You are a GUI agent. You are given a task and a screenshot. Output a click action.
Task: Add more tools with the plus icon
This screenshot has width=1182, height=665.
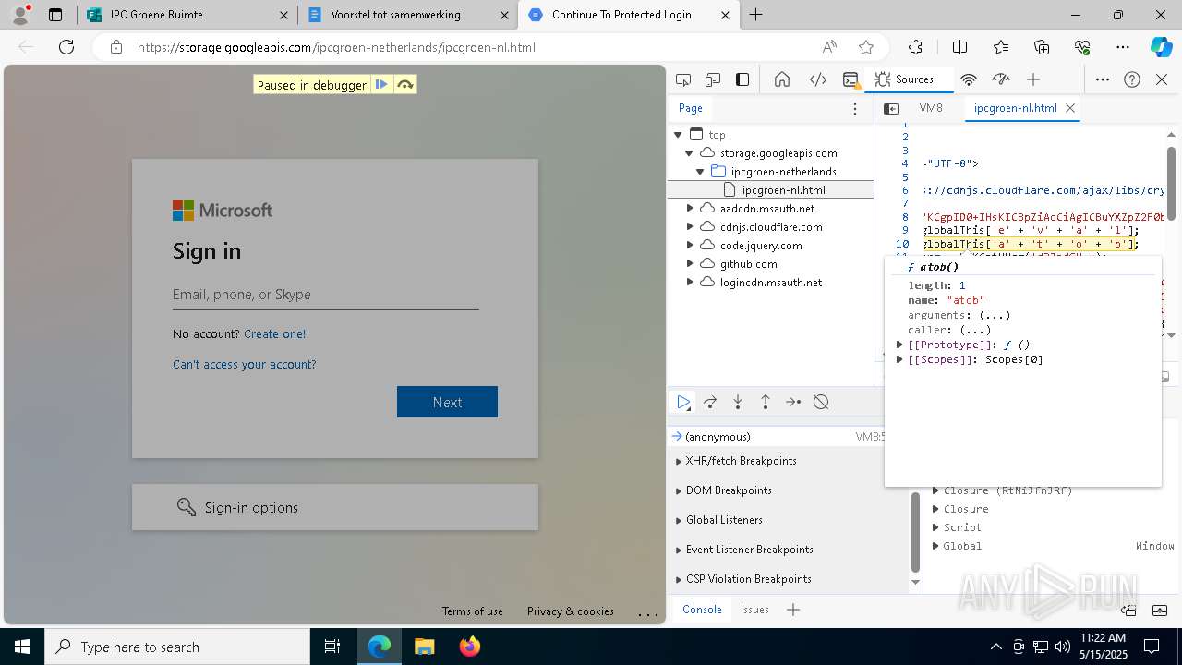click(x=1033, y=79)
